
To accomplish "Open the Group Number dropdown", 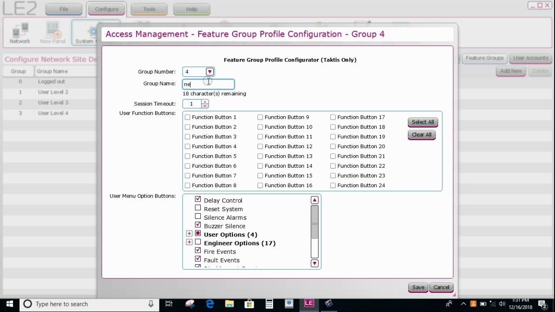I will 210,71.
